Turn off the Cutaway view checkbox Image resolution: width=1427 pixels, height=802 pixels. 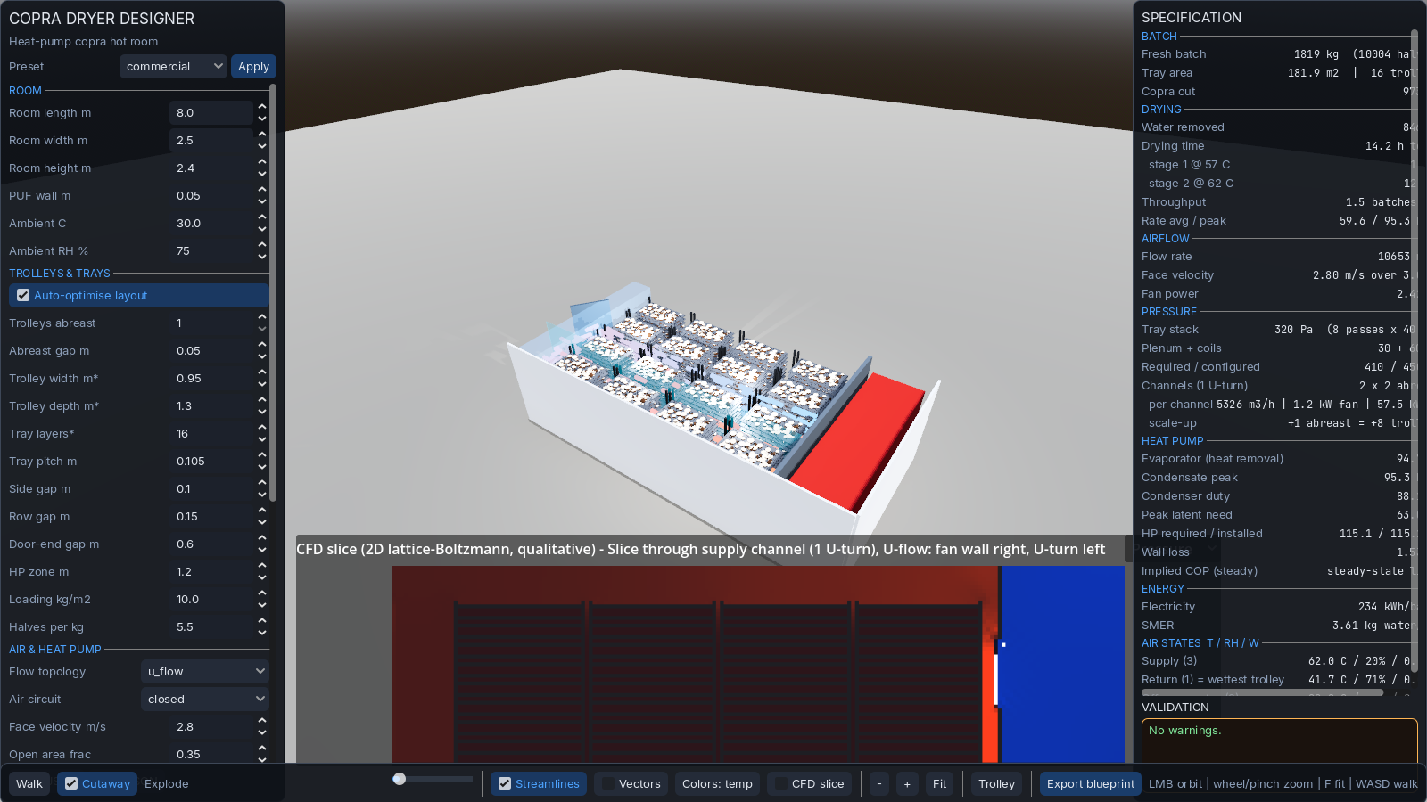(71, 784)
